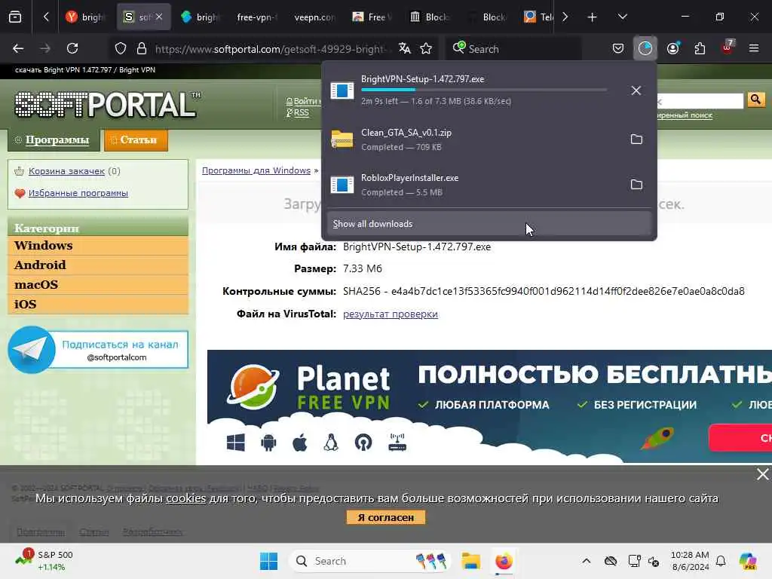Open Корзина закачек link
The image size is (772, 579).
coord(66,171)
